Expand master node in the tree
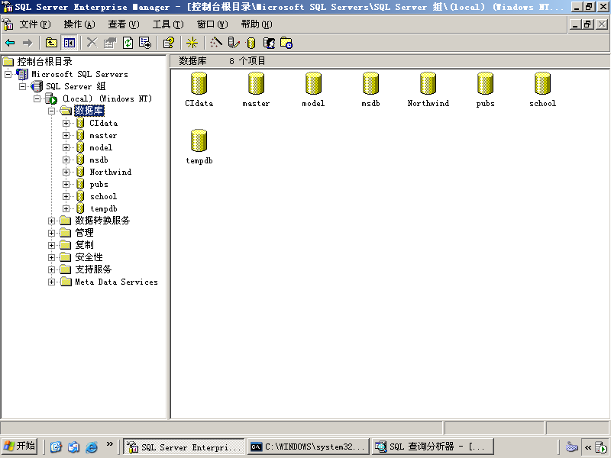Viewport: 611px width, 458px height. pos(66,136)
